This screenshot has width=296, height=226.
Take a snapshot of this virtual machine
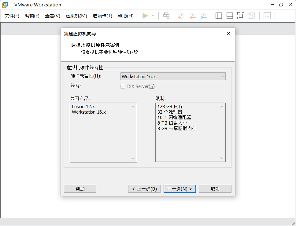coord(181,16)
